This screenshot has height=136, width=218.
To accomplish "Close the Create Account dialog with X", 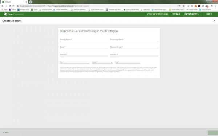I will pos(214,21).
